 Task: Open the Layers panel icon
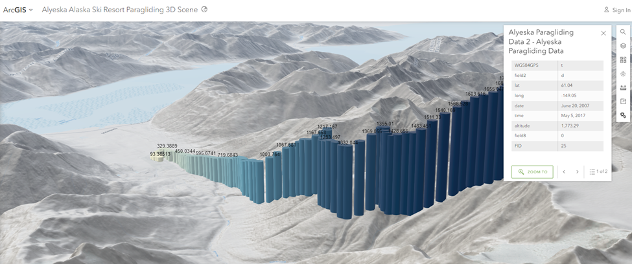623,46
